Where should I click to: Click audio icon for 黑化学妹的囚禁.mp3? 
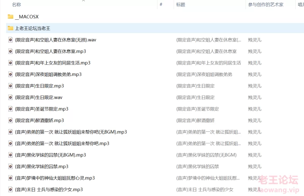click(11, 166)
